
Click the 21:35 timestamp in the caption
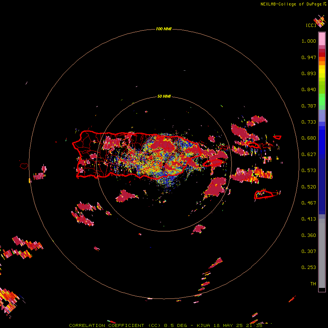pos(254,325)
